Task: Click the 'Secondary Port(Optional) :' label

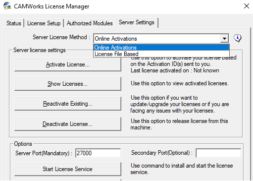Action: (x=162, y=153)
